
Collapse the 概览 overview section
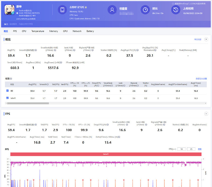(206, 39)
